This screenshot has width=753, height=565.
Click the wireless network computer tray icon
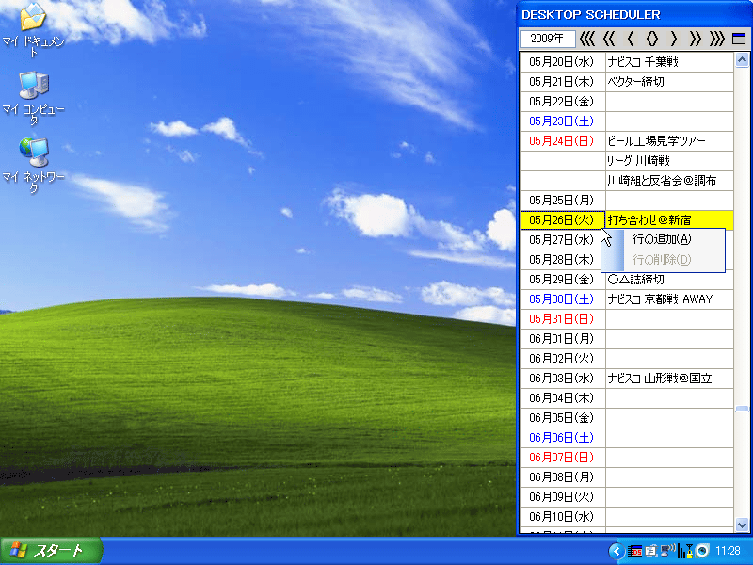667,551
